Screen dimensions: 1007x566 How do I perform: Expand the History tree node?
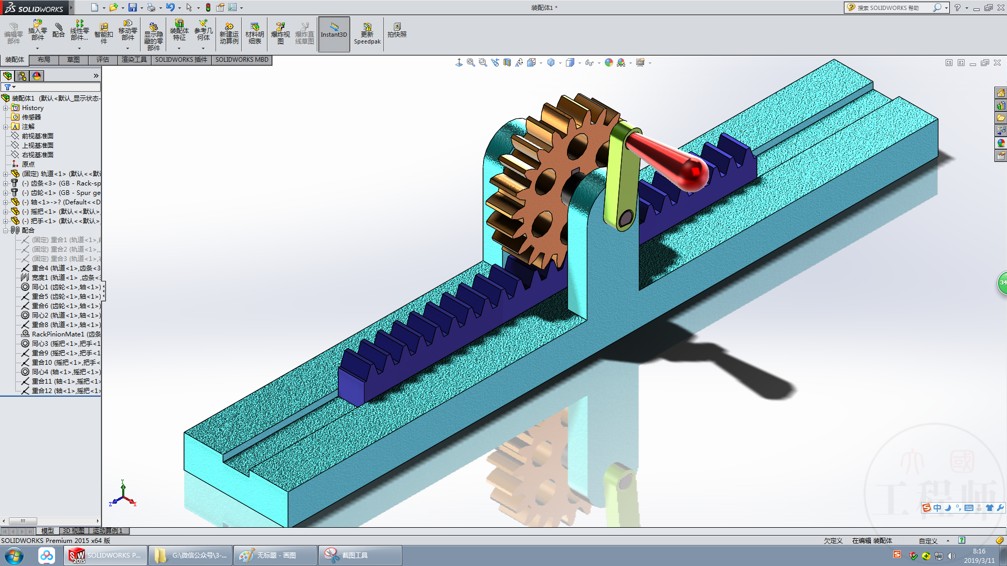click(x=5, y=108)
